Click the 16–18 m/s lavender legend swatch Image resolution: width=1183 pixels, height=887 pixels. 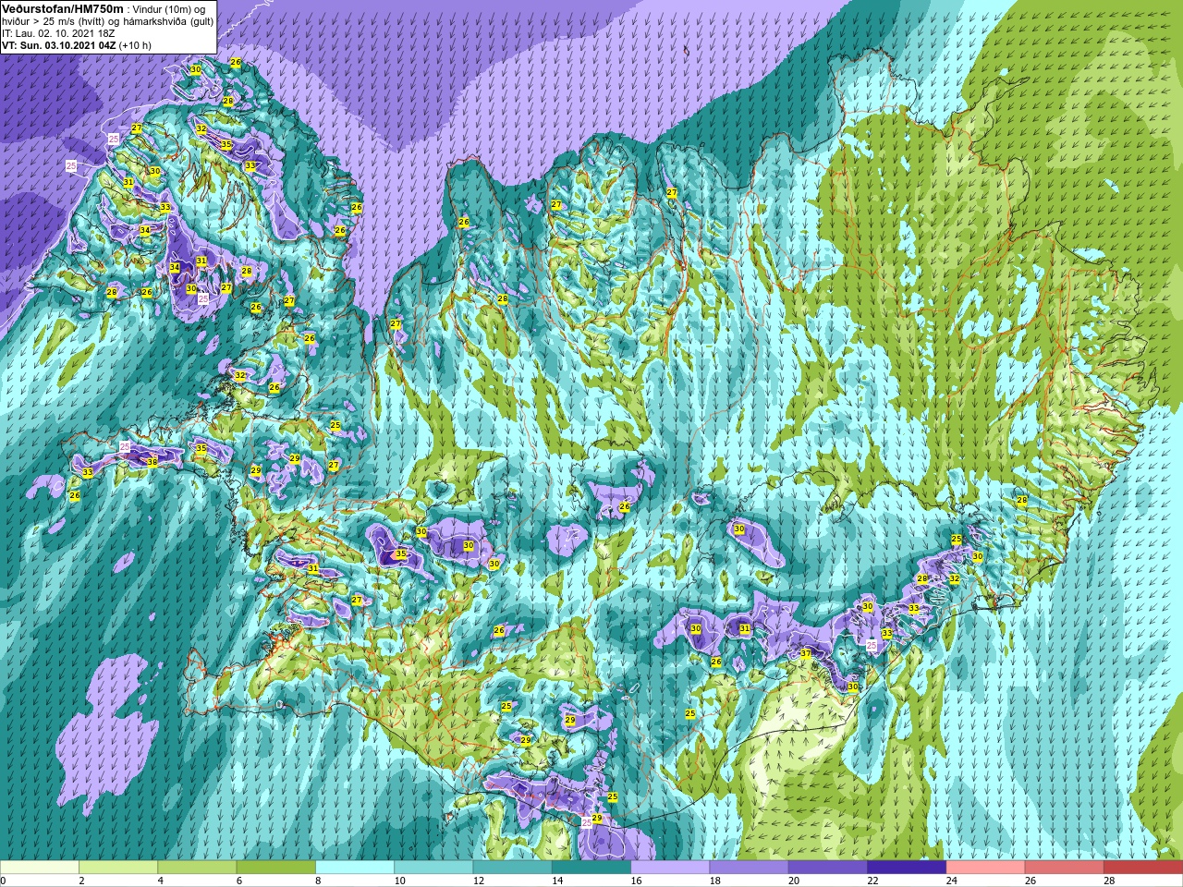[x=670, y=868]
